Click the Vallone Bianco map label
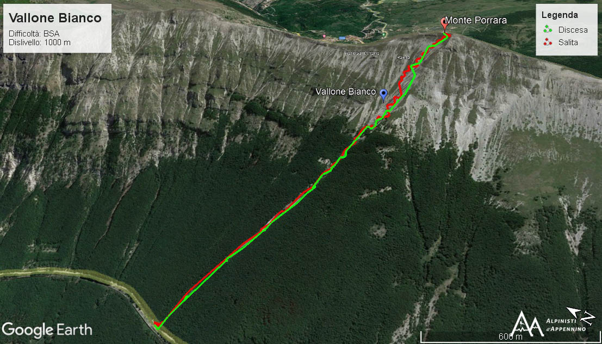Viewport: 602px width, 344px height. click(345, 91)
